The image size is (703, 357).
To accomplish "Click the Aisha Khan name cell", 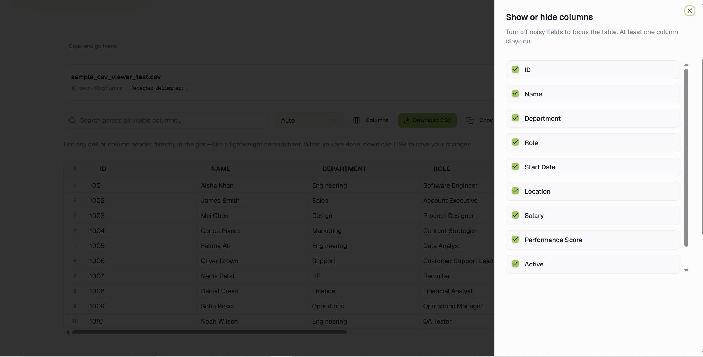I will 253,185.
